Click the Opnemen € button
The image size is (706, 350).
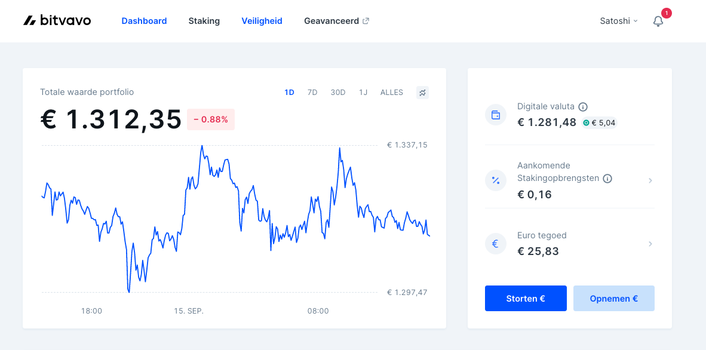point(613,298)
